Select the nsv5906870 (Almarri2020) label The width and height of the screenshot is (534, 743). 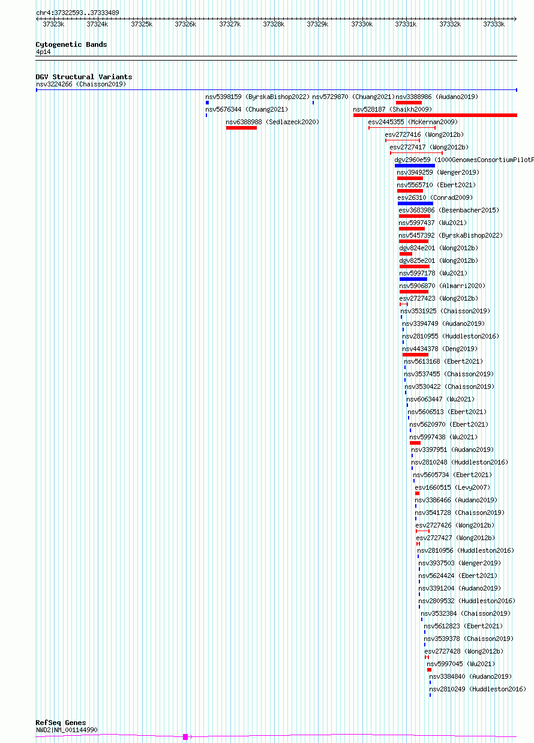442,286
